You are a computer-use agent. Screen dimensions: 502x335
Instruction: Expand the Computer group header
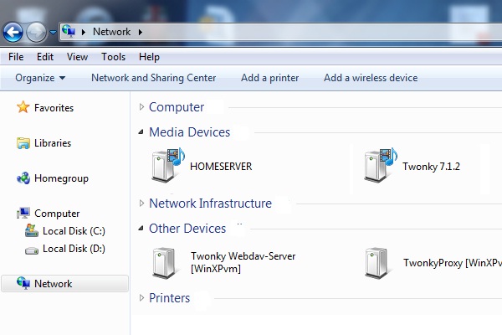pos(176,107)
